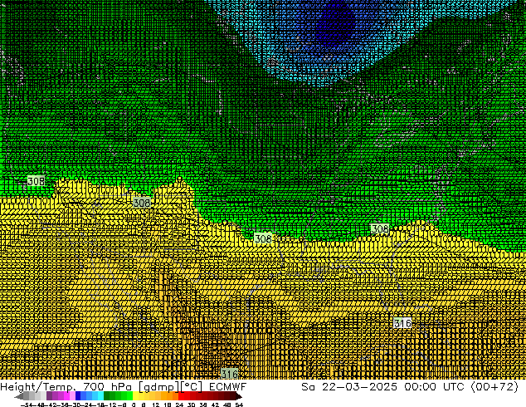Click the 316 contour label with white background
The height and width of the screenshot is (407, 526).
tap(402, 323)
